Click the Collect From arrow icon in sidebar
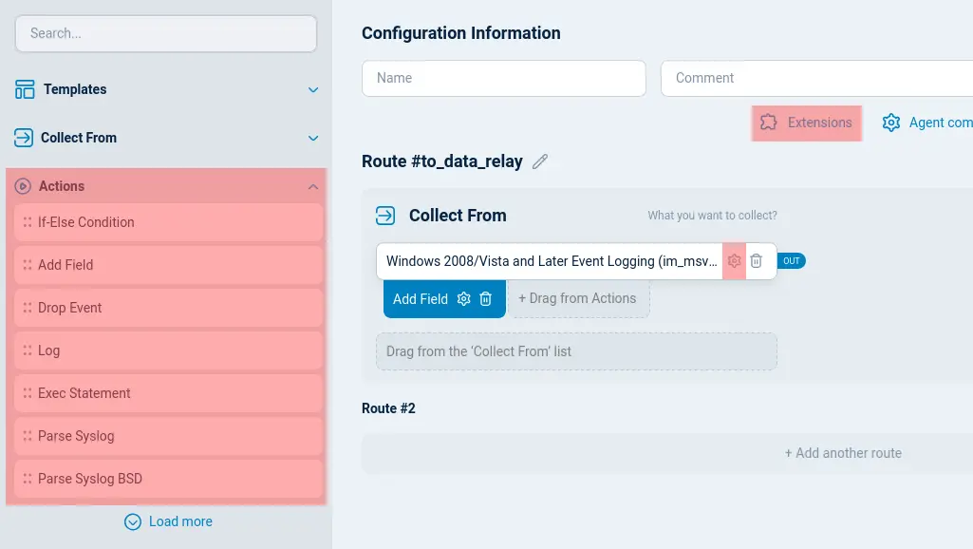The height and width of the screenshot is (549, 973). pos(22,138)
